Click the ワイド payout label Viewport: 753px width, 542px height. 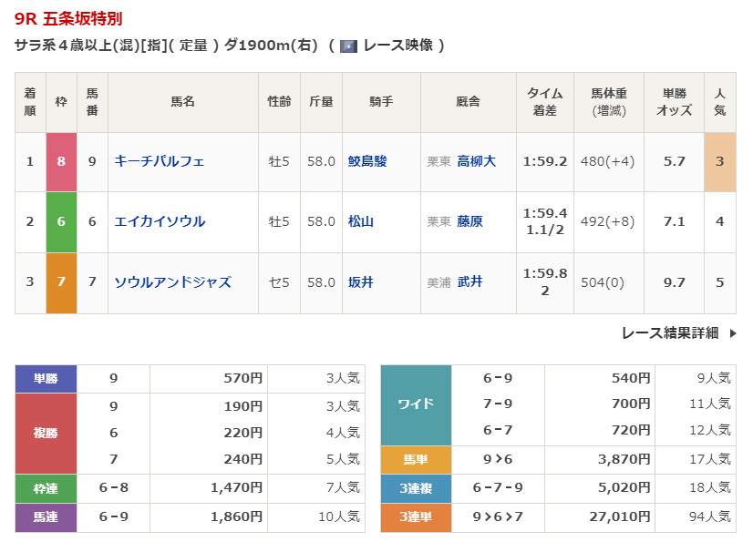[416, 404]
